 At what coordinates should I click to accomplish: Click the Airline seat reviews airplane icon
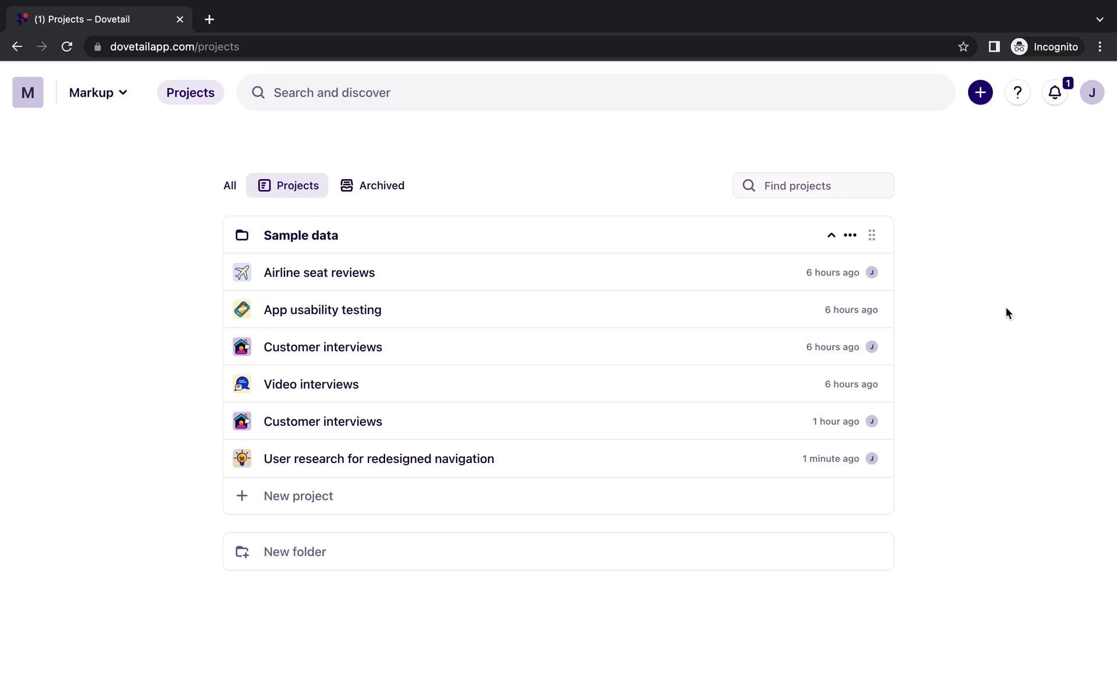click(x=242, y=272)
